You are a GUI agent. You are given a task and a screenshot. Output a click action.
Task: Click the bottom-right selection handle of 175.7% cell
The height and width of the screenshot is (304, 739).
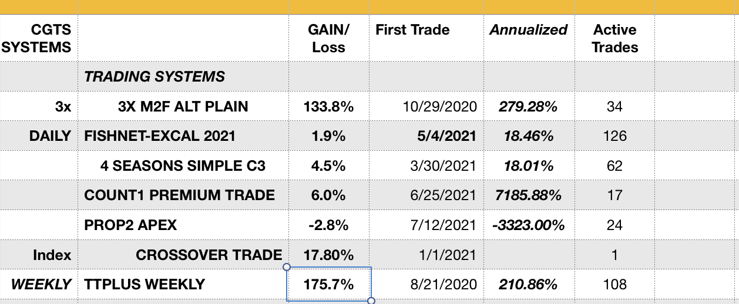[x=371, y=301]
